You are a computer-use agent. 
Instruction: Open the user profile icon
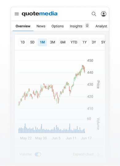(x=103, y=14)
